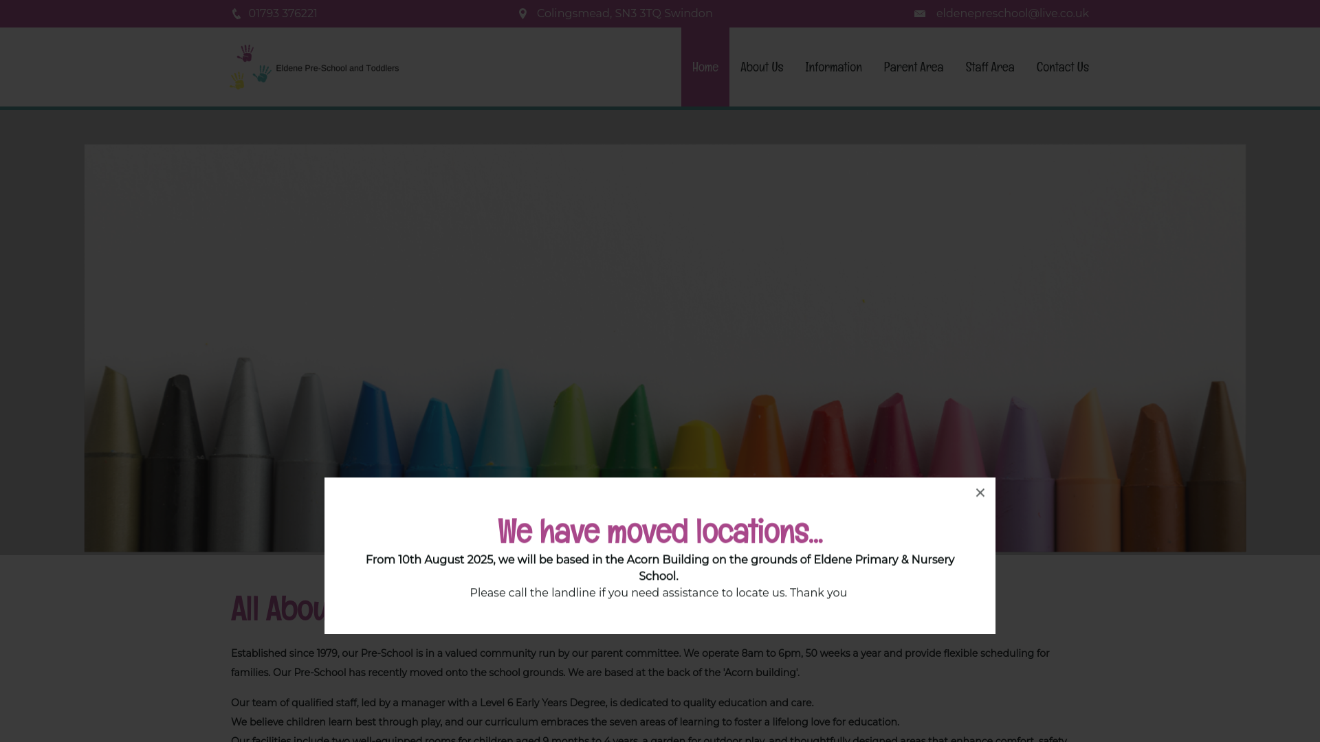
Task: Click address Colingsmead, SN3 3TQ Swindon
Action: 625,14
